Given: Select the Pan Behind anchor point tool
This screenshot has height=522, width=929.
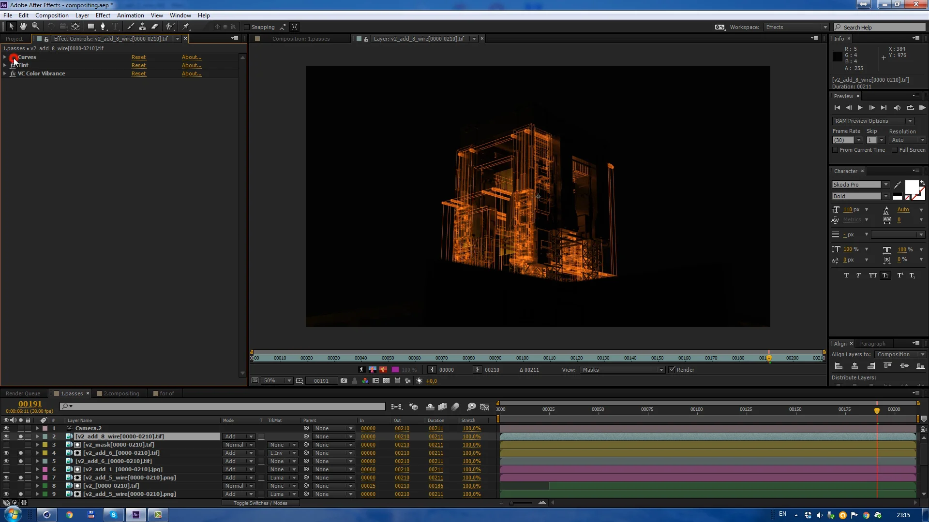Looking at the screenshot, I should pyautogui.click(x=75, y=27).
